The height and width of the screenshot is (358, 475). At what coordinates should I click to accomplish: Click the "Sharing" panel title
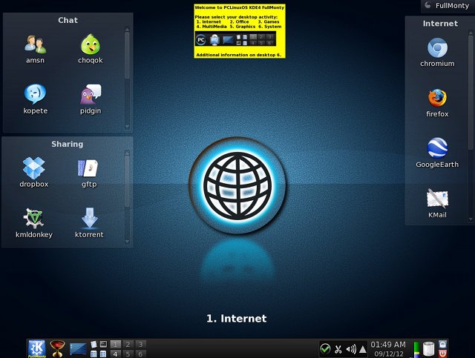[x=68, y=144]
